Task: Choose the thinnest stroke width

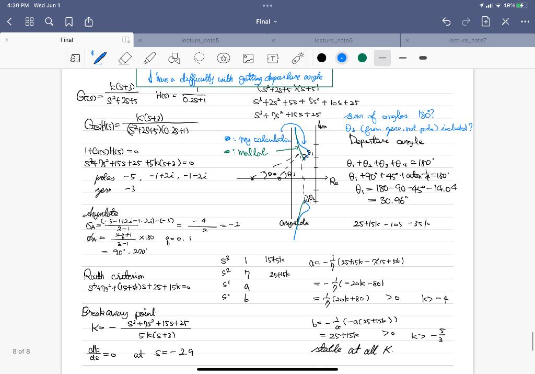Action: tap(382, 58)
